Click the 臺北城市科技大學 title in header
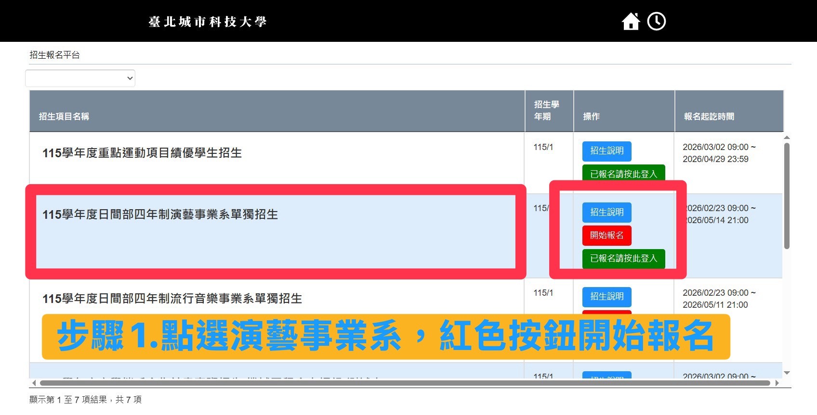The width and height of the screenshot is (817, 415). 207,22
